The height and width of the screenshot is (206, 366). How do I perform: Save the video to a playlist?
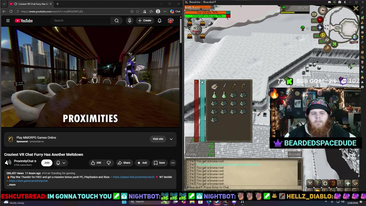pos(159,163)
